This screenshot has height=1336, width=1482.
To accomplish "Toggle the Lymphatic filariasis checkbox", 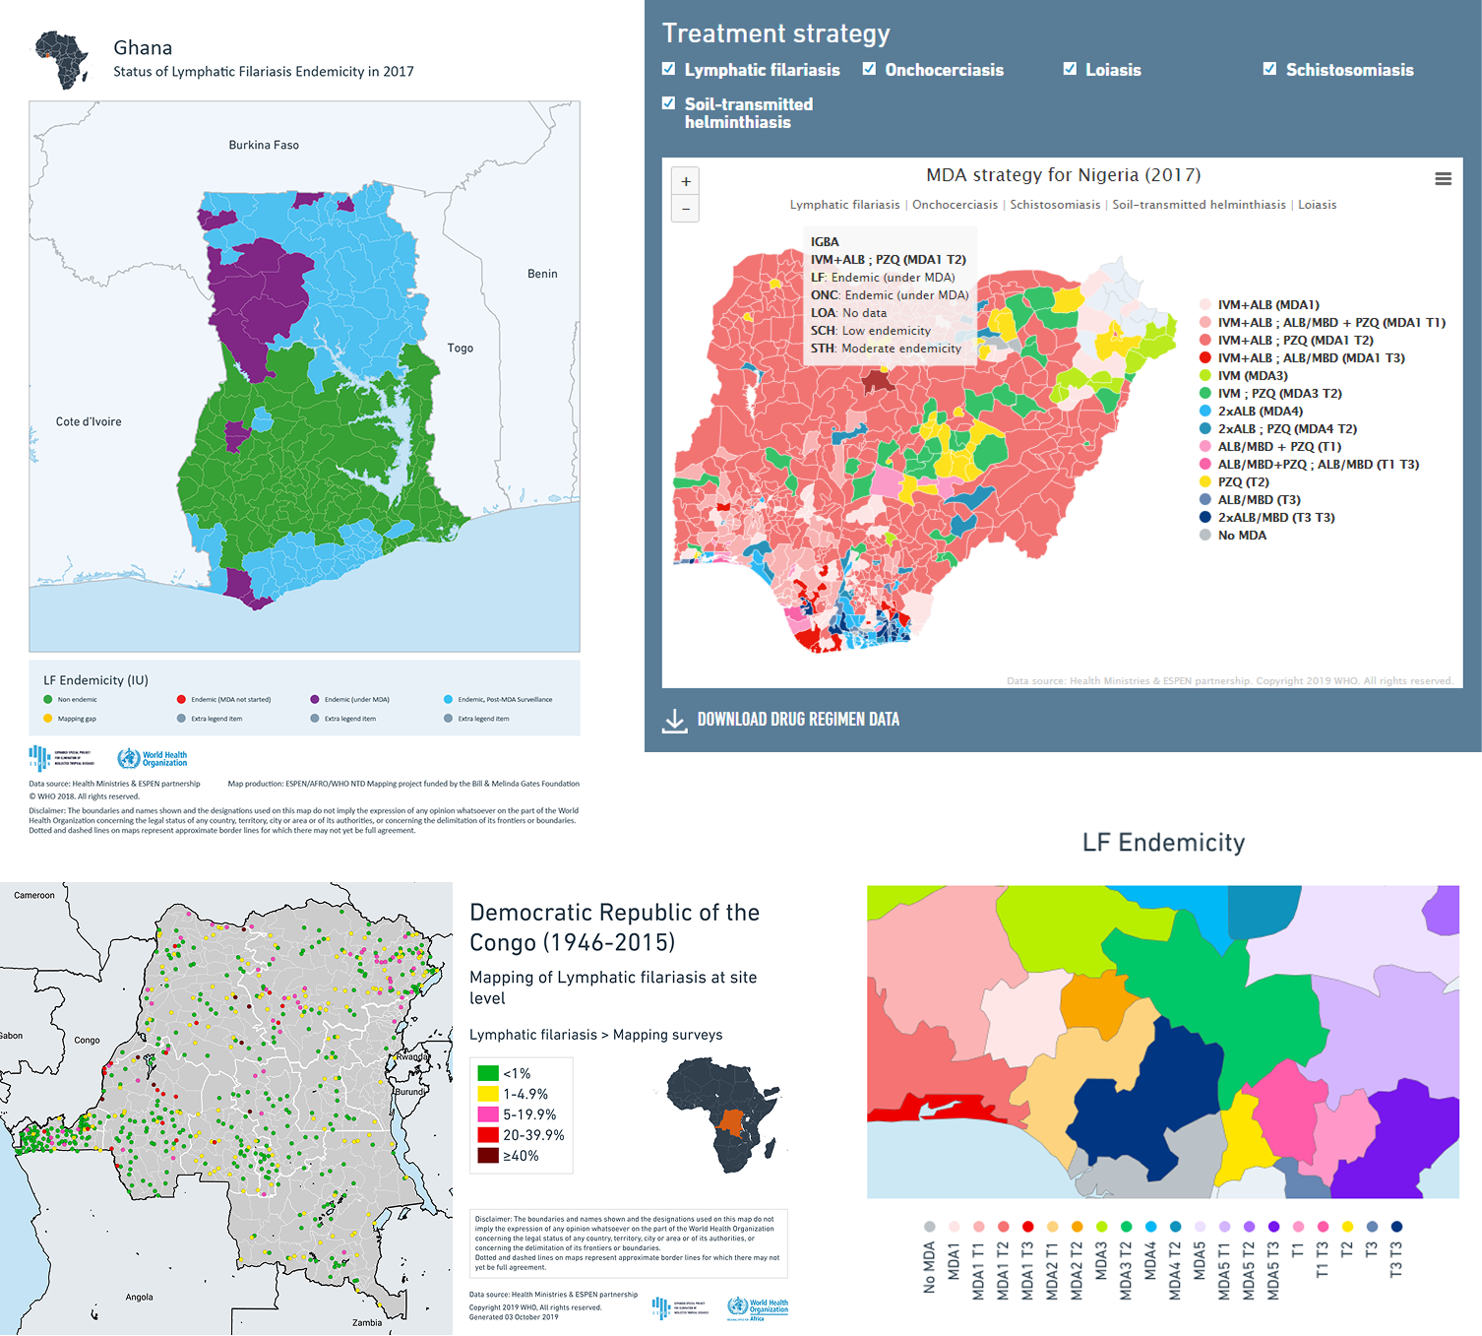I will pyautogui.click(x=669, y=69).
